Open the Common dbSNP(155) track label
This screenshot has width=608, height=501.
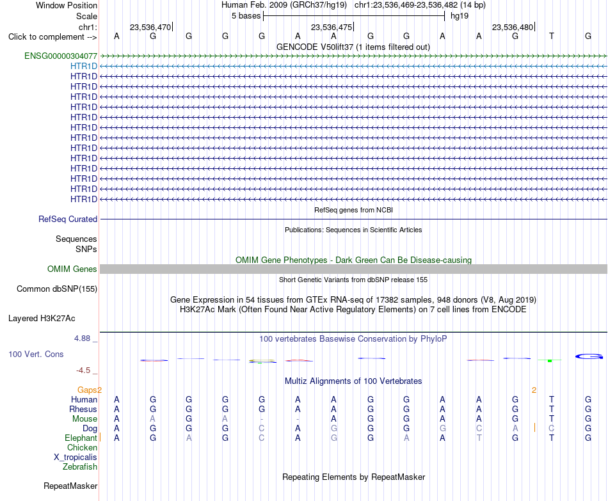(57, 289)
